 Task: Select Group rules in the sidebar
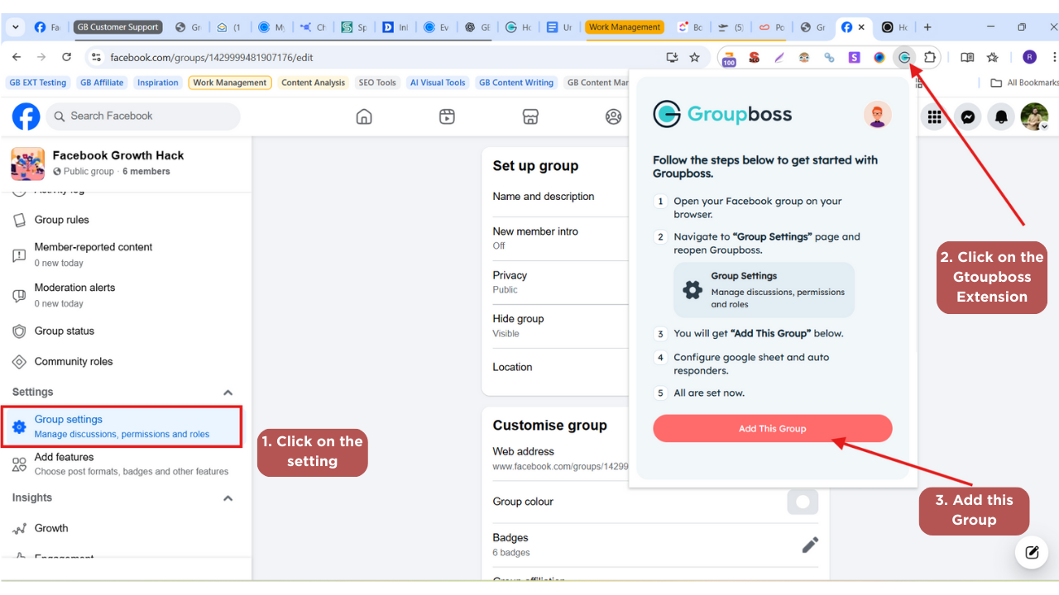(61, 220)
